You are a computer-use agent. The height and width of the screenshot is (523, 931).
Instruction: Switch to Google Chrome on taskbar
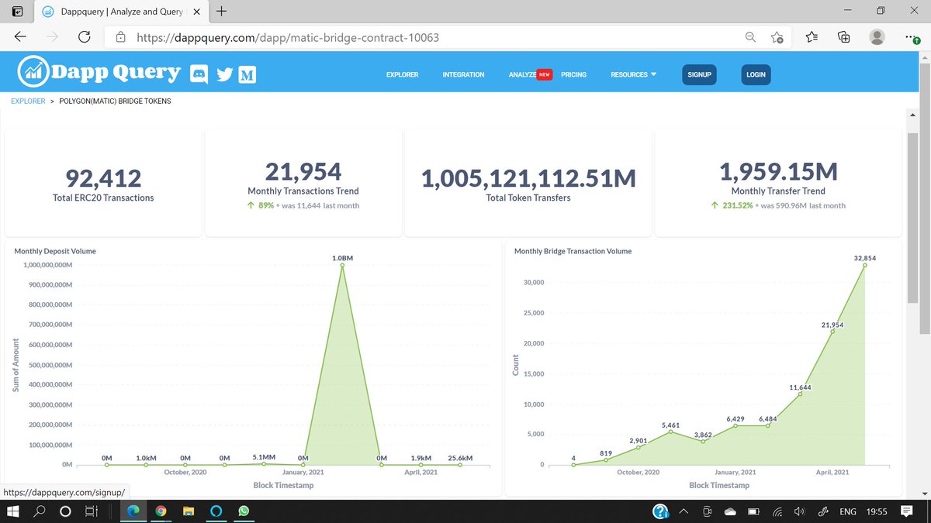click(161, 511)
